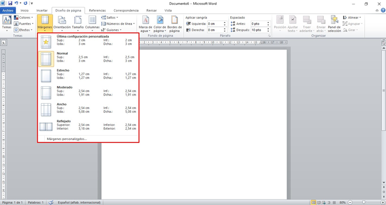This screenshot has height=205, width=386.
Task: Click the Bordes de página button
Action: 174,23
